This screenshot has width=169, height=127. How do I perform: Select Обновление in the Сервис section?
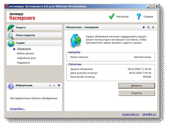[24, 49]
